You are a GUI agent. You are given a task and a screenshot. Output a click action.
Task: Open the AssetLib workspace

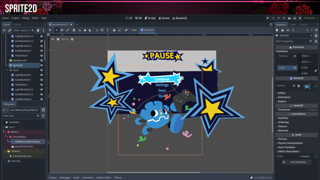pos(180,18)
